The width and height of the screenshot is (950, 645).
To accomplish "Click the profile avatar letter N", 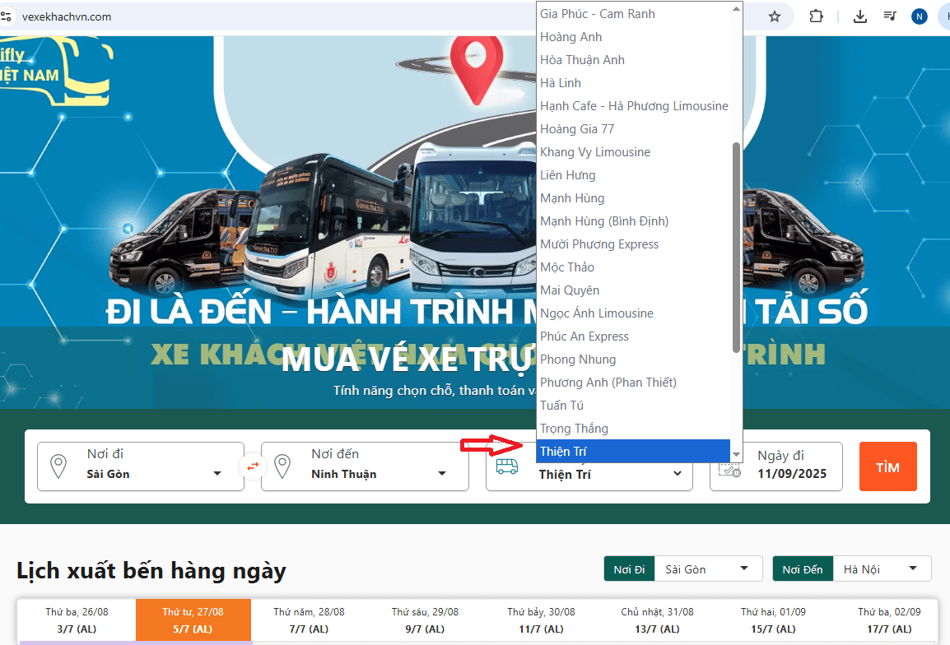I will (919, 16).
